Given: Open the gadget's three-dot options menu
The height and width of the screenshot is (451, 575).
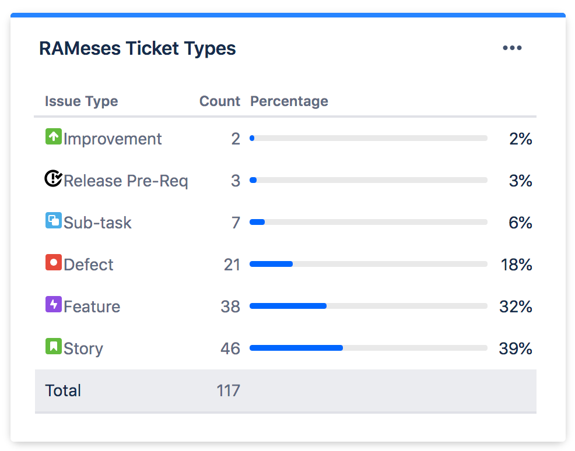Looking at the screenshot, I should pyautogui.click(x=512, y=48).
